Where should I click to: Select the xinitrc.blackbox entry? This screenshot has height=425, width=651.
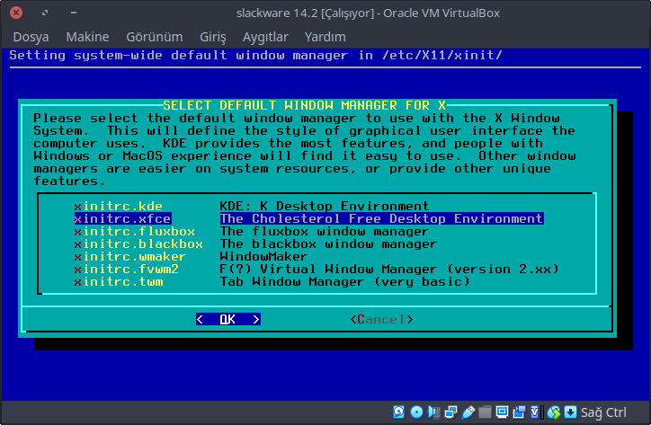(138, 244)
